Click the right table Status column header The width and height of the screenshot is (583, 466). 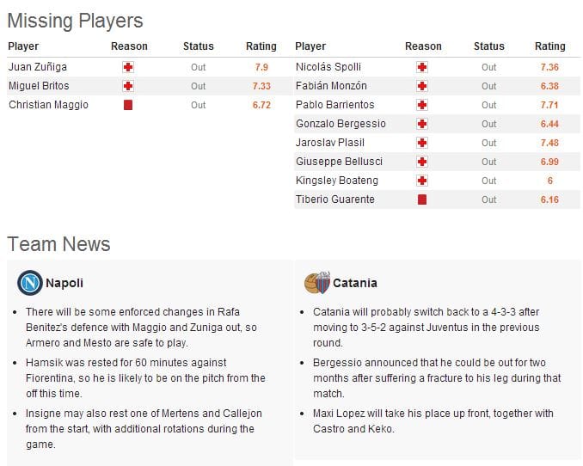pyautogui.click(x=489, y=46)
